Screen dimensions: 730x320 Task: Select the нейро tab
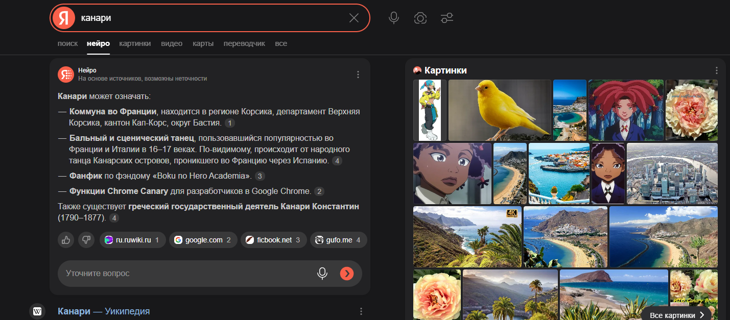[99, 43]
